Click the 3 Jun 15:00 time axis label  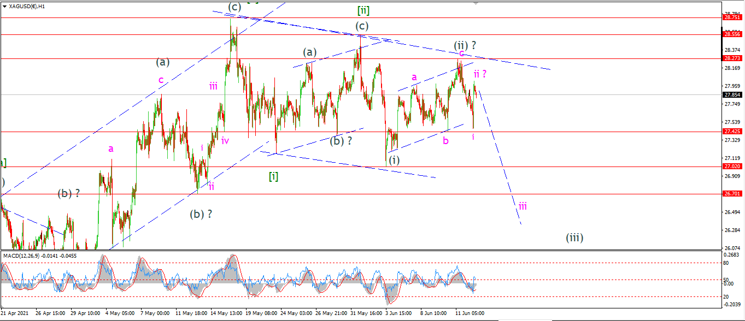[x=398, y=313]
